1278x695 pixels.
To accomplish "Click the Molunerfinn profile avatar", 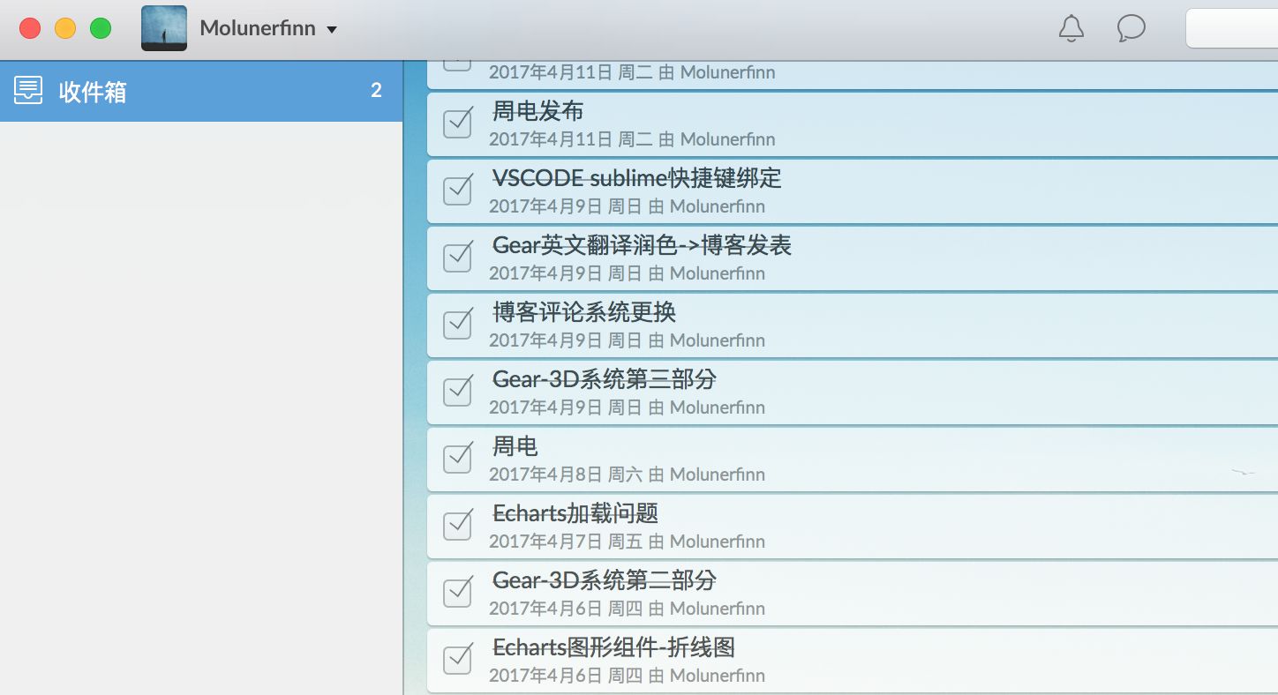I will point(164,28).
